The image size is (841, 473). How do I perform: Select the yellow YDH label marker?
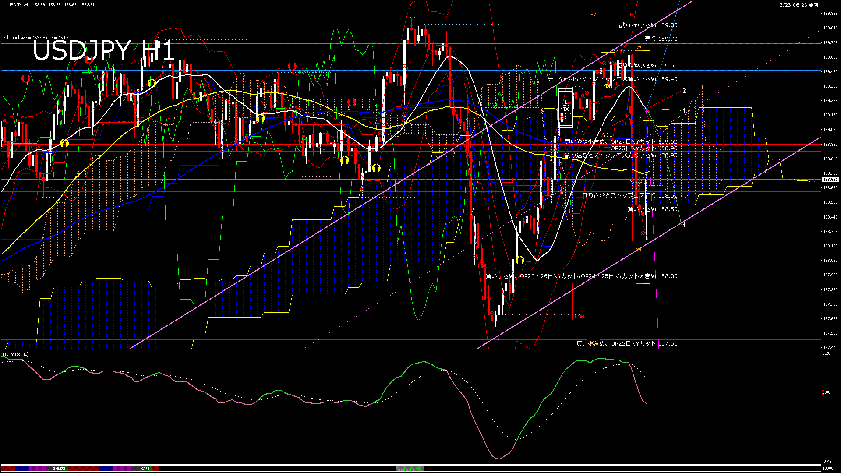point(608,86)
